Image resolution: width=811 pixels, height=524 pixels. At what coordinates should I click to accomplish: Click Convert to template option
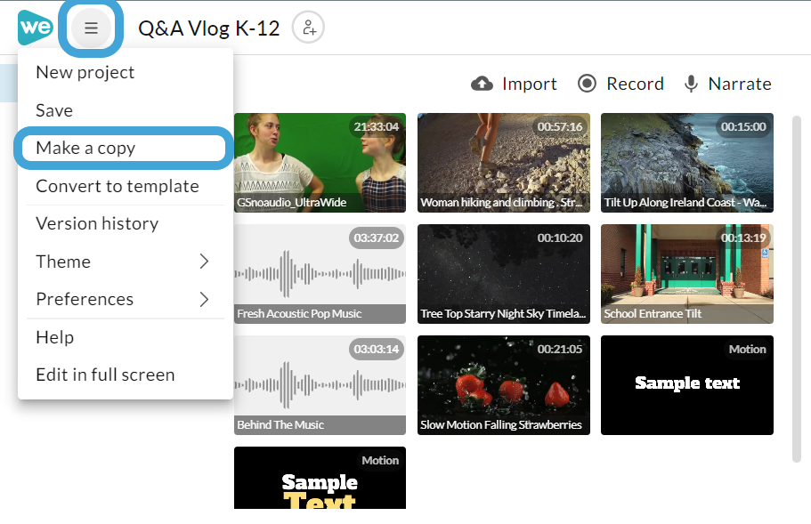(117, 186)
